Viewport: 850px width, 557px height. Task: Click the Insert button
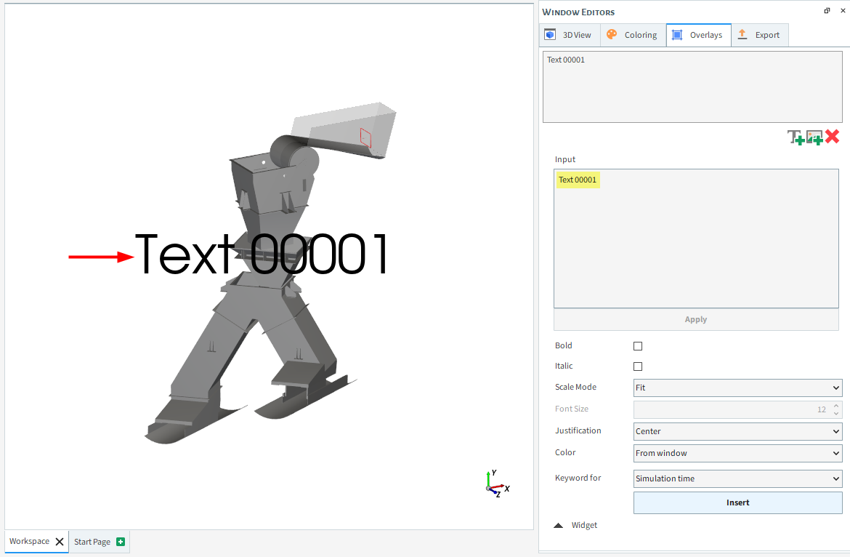point(737,502)
